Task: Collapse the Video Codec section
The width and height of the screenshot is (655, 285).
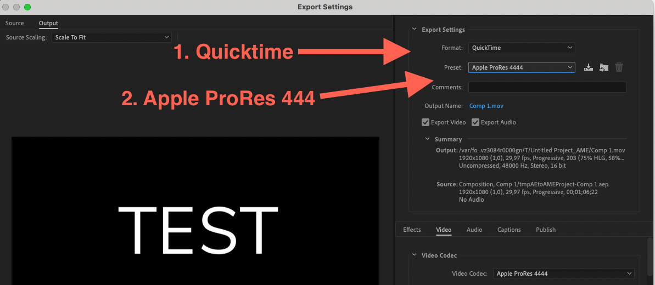Action: click(414, 254)
